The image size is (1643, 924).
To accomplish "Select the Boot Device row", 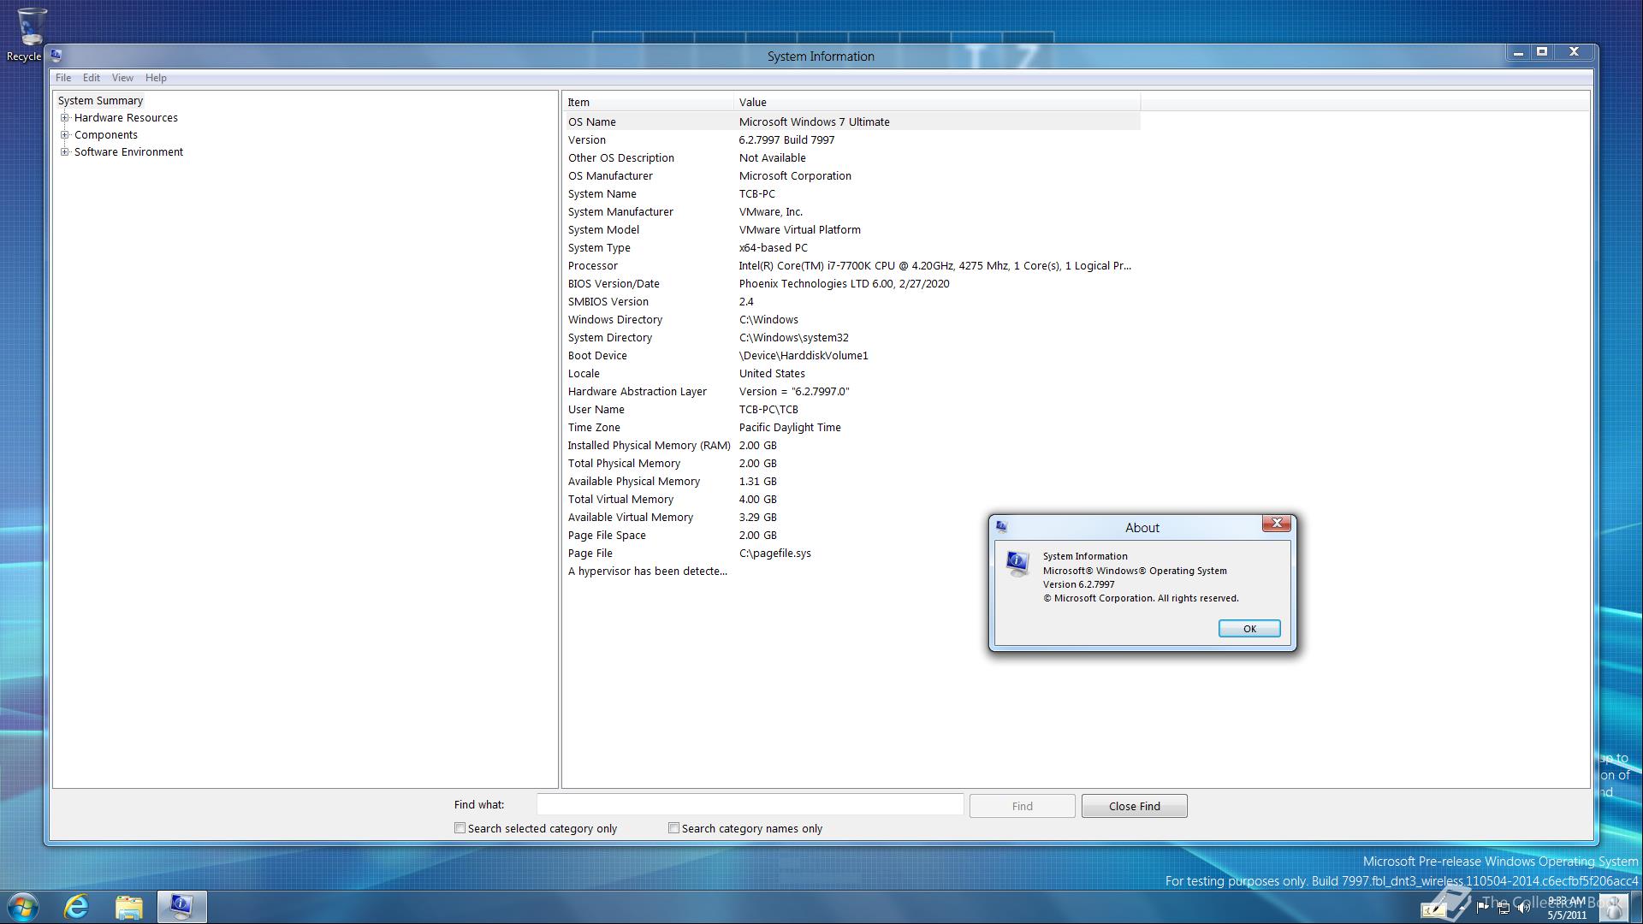I will pyautogui.click(x=851, y=356).
